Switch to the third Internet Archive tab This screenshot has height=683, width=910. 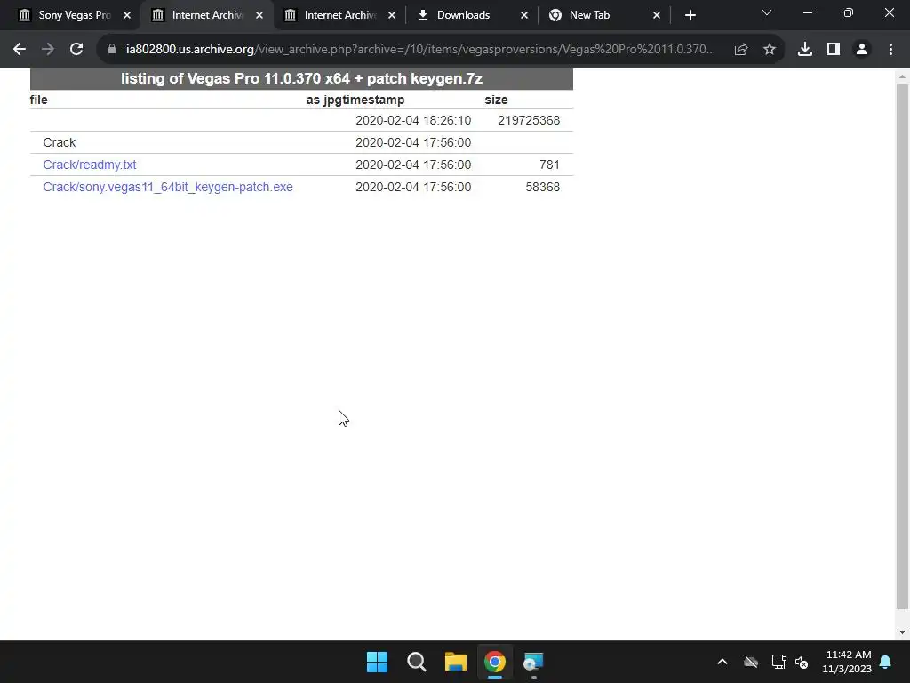click(x=339, y=15)
